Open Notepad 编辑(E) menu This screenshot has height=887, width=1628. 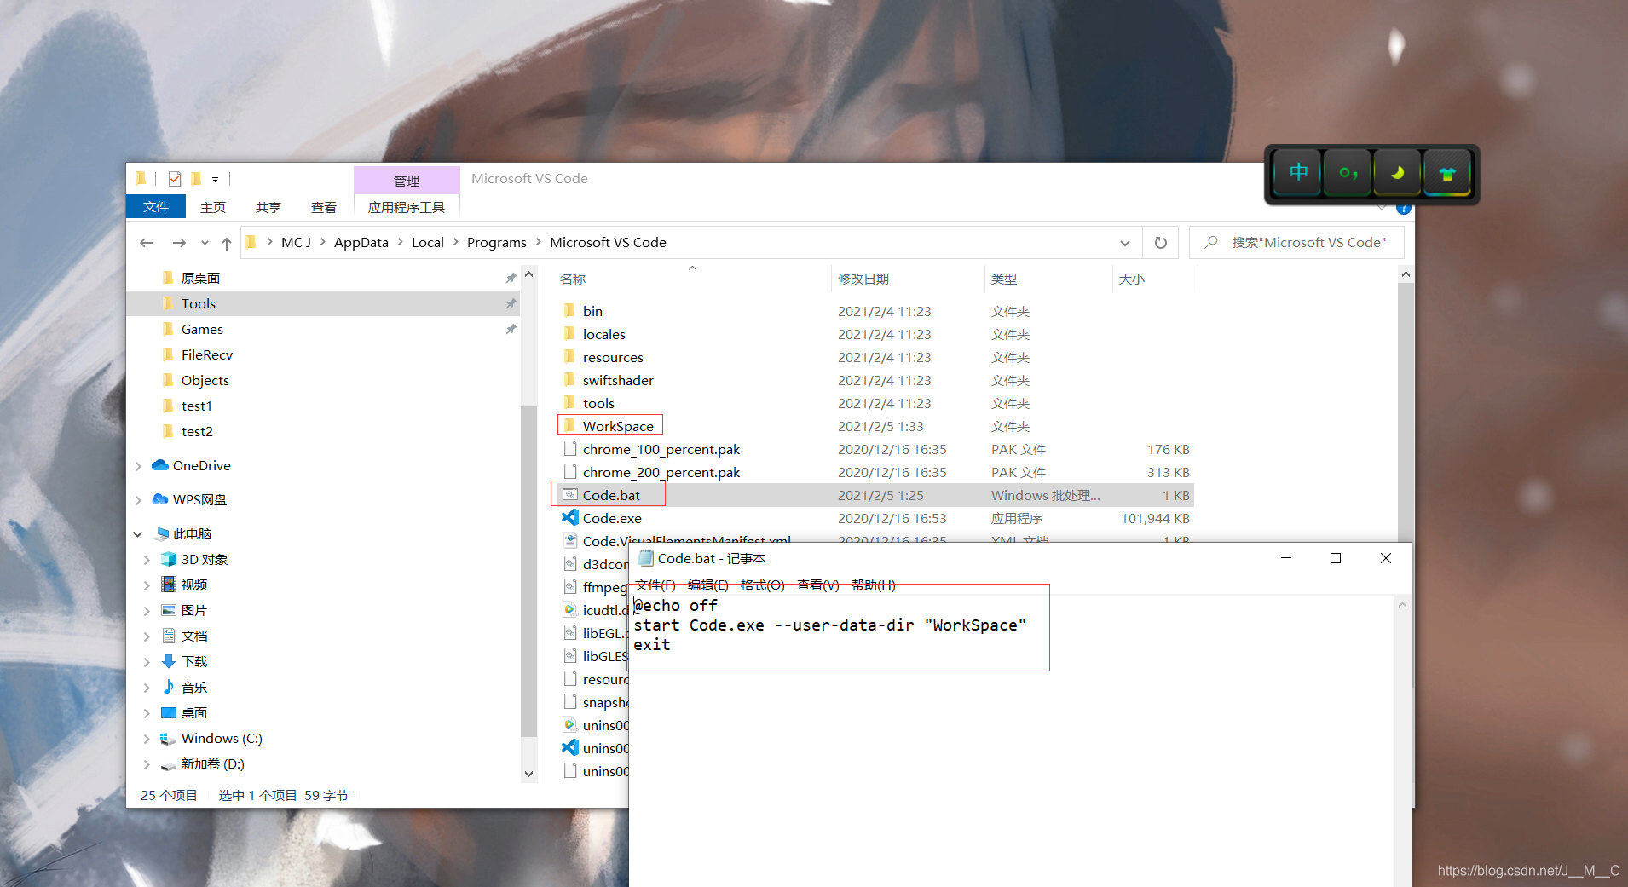pos(708,585)
